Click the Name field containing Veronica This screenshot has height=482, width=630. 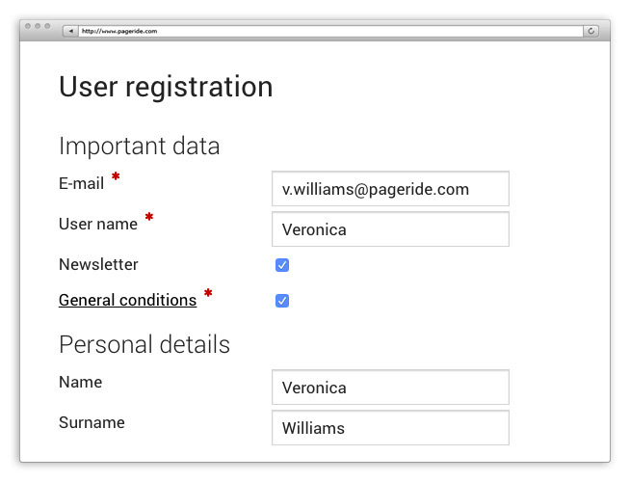390,388
